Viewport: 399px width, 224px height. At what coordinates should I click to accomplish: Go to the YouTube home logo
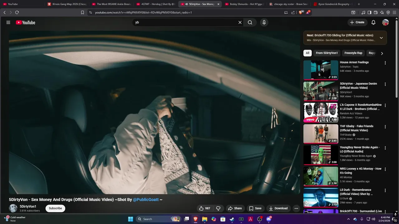26,22
